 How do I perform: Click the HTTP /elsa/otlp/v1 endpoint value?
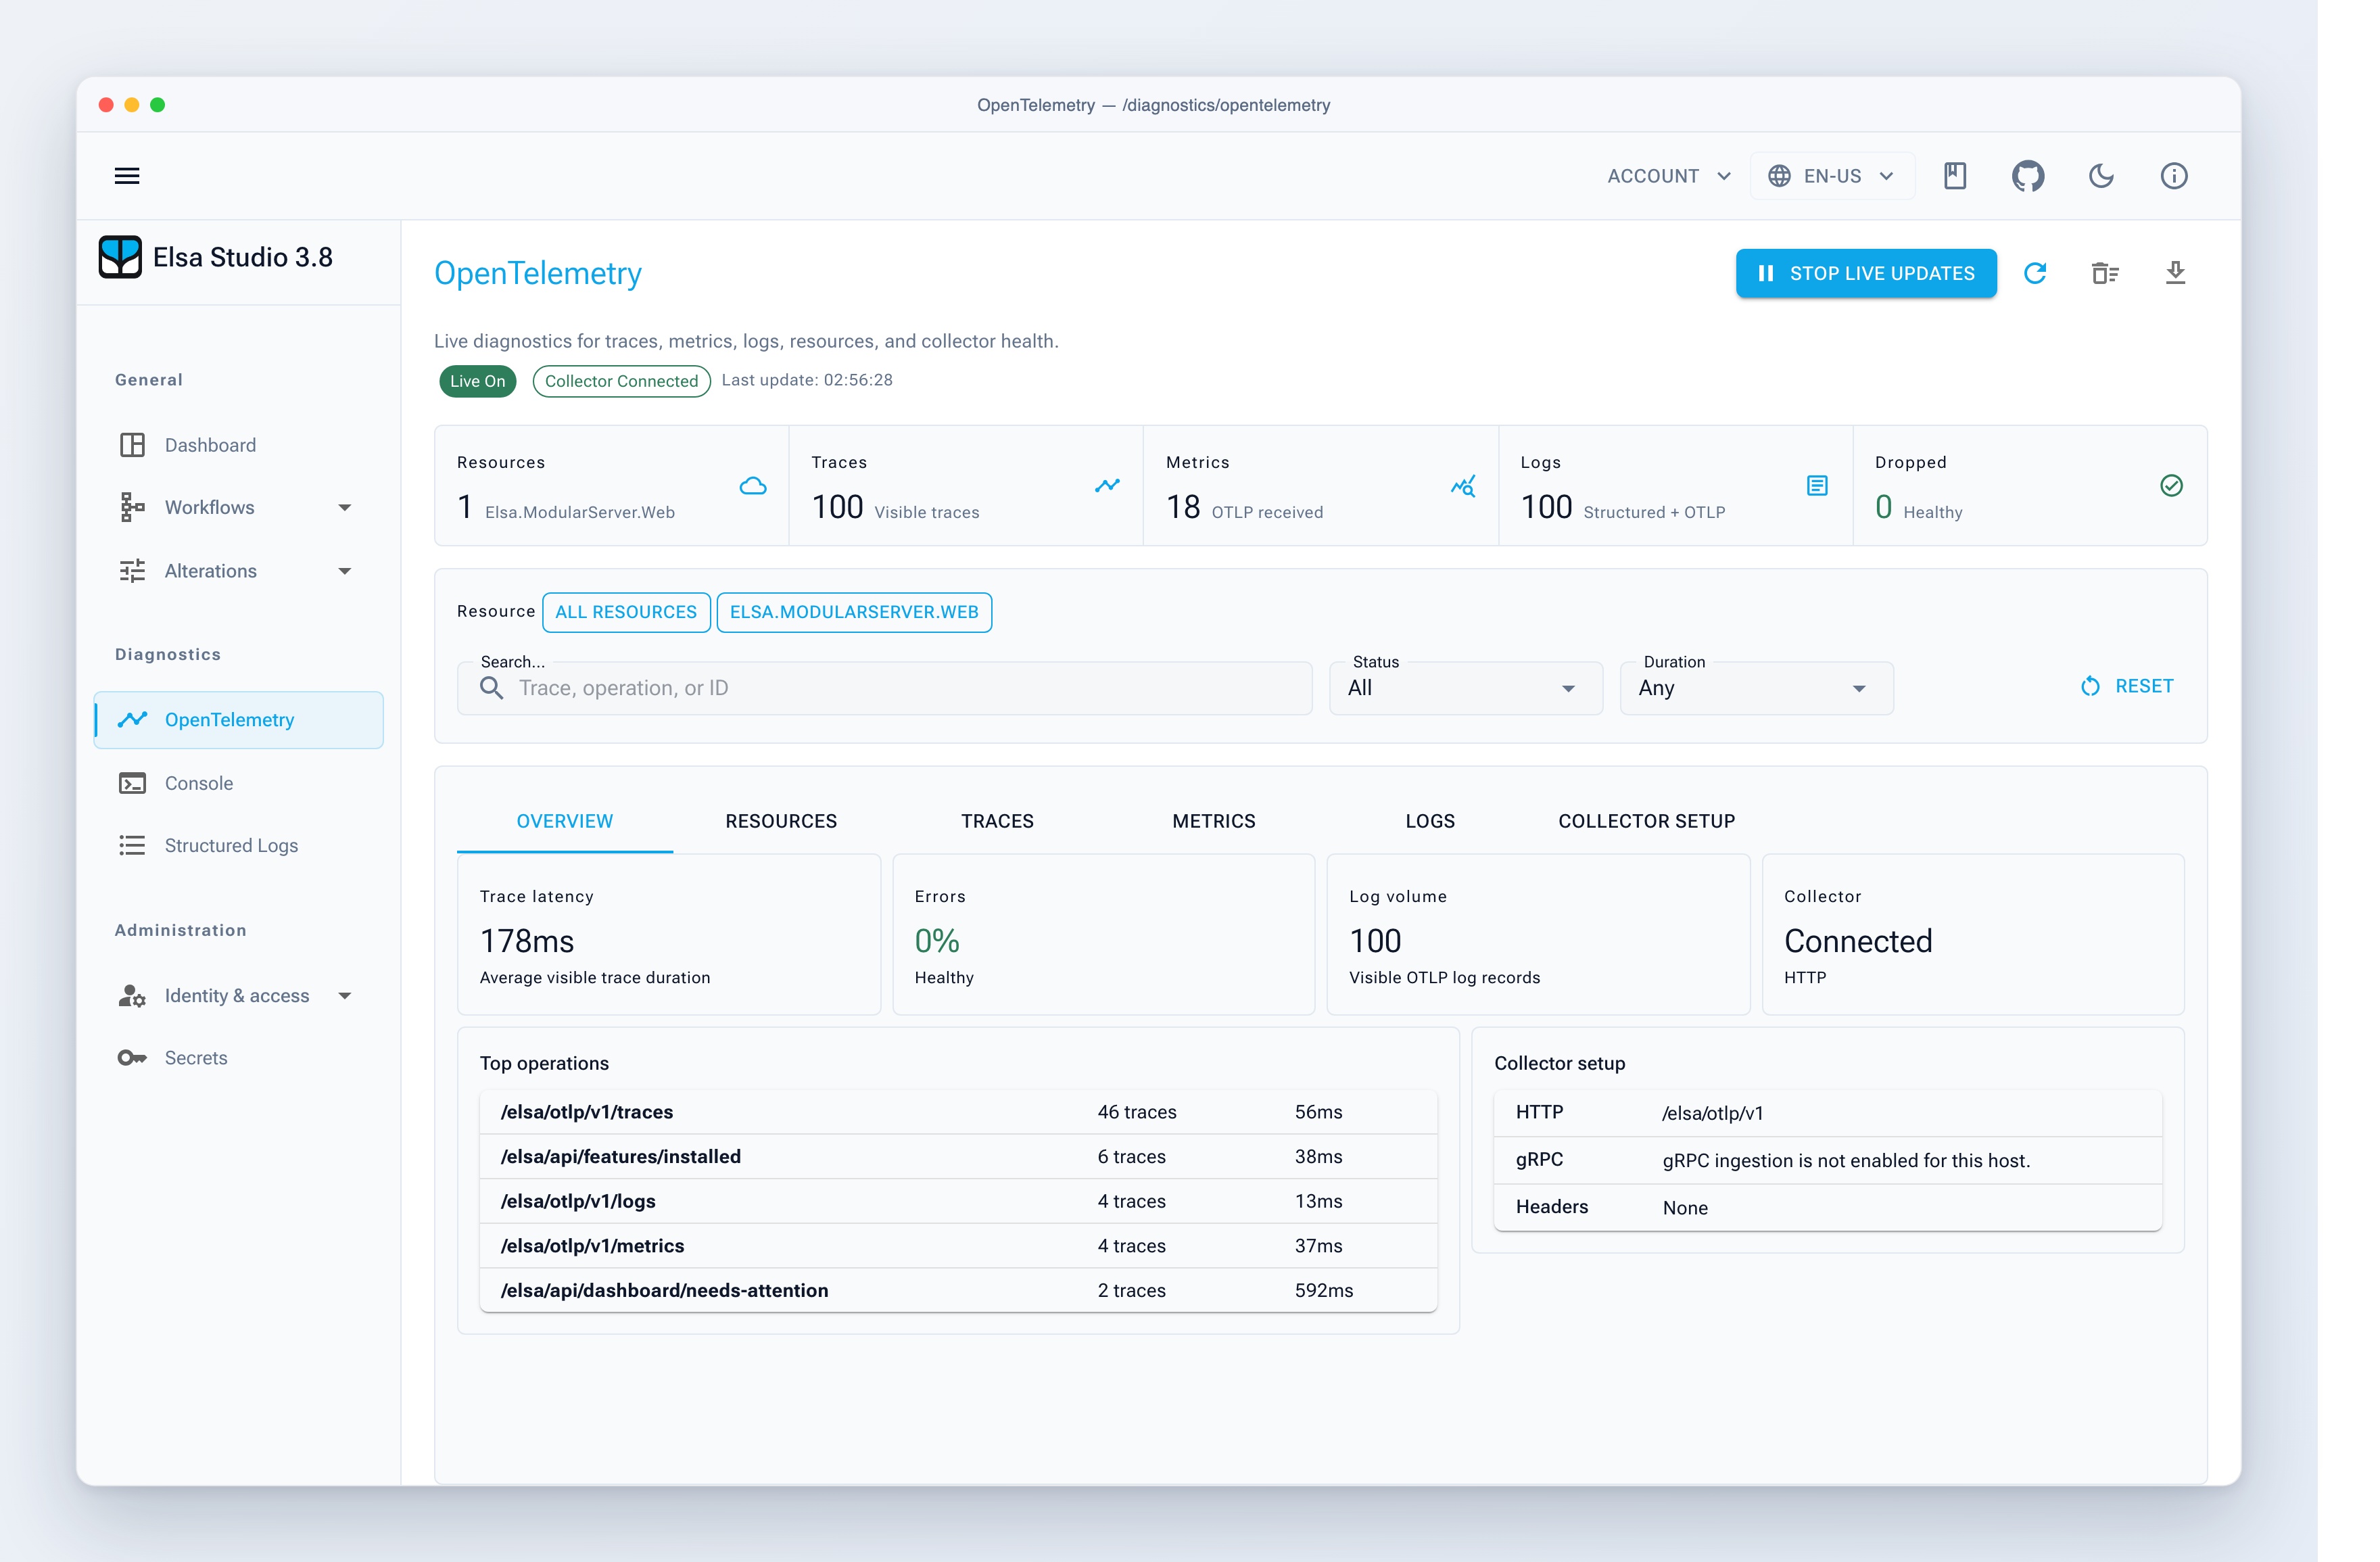[x=1712, y=1113]
